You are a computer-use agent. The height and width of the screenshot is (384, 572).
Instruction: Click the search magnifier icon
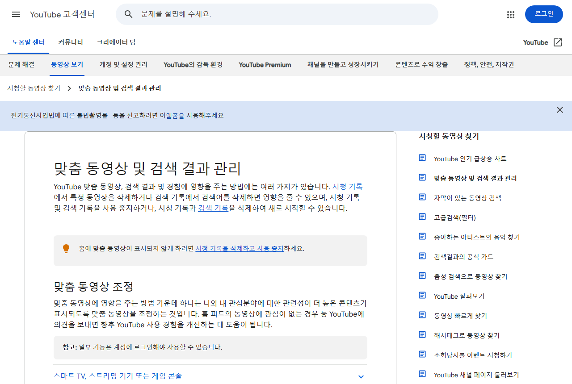click(x=129, y=14)
